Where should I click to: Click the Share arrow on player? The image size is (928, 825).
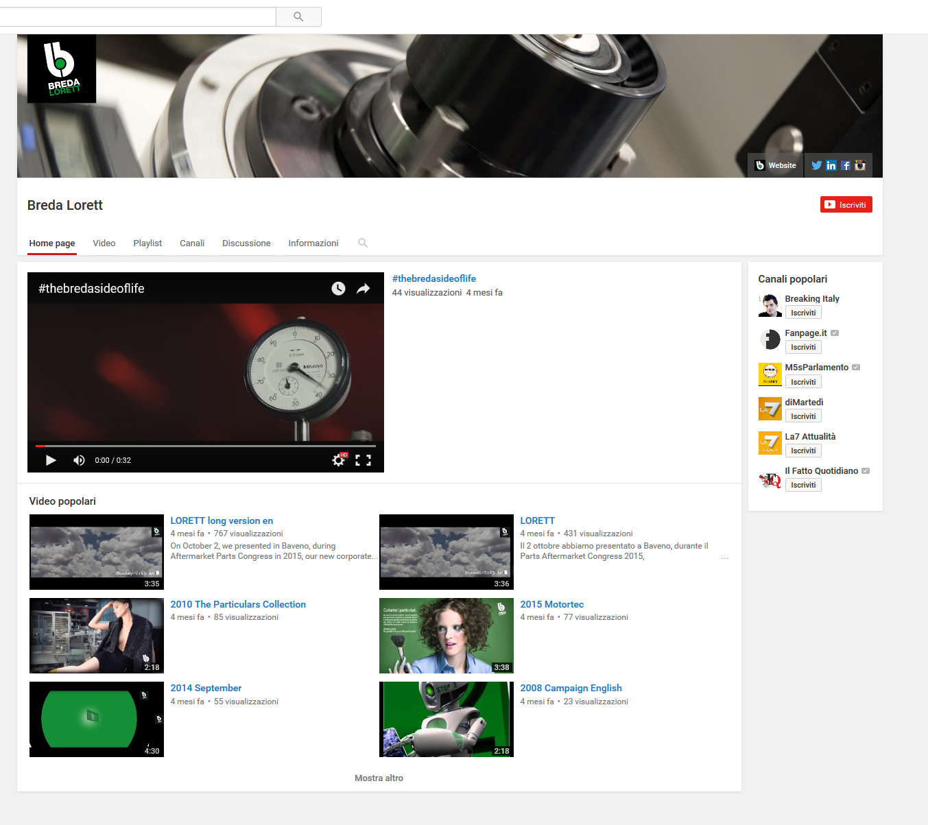tap(364, 289)
